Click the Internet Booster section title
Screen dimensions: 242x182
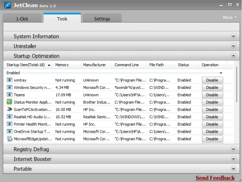click(32, 159)
